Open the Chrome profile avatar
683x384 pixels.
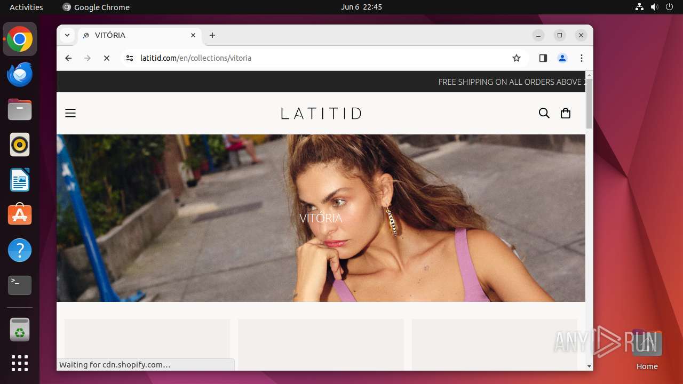tap(562, 58)
